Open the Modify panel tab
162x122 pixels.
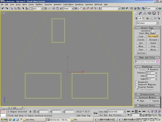pos(140,13)
